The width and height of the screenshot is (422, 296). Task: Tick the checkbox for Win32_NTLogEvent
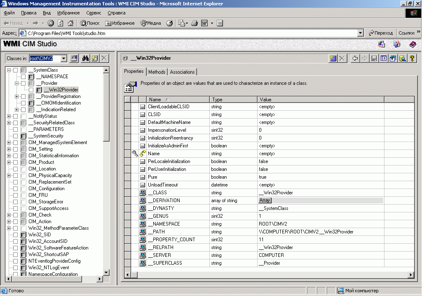point(16,268)
